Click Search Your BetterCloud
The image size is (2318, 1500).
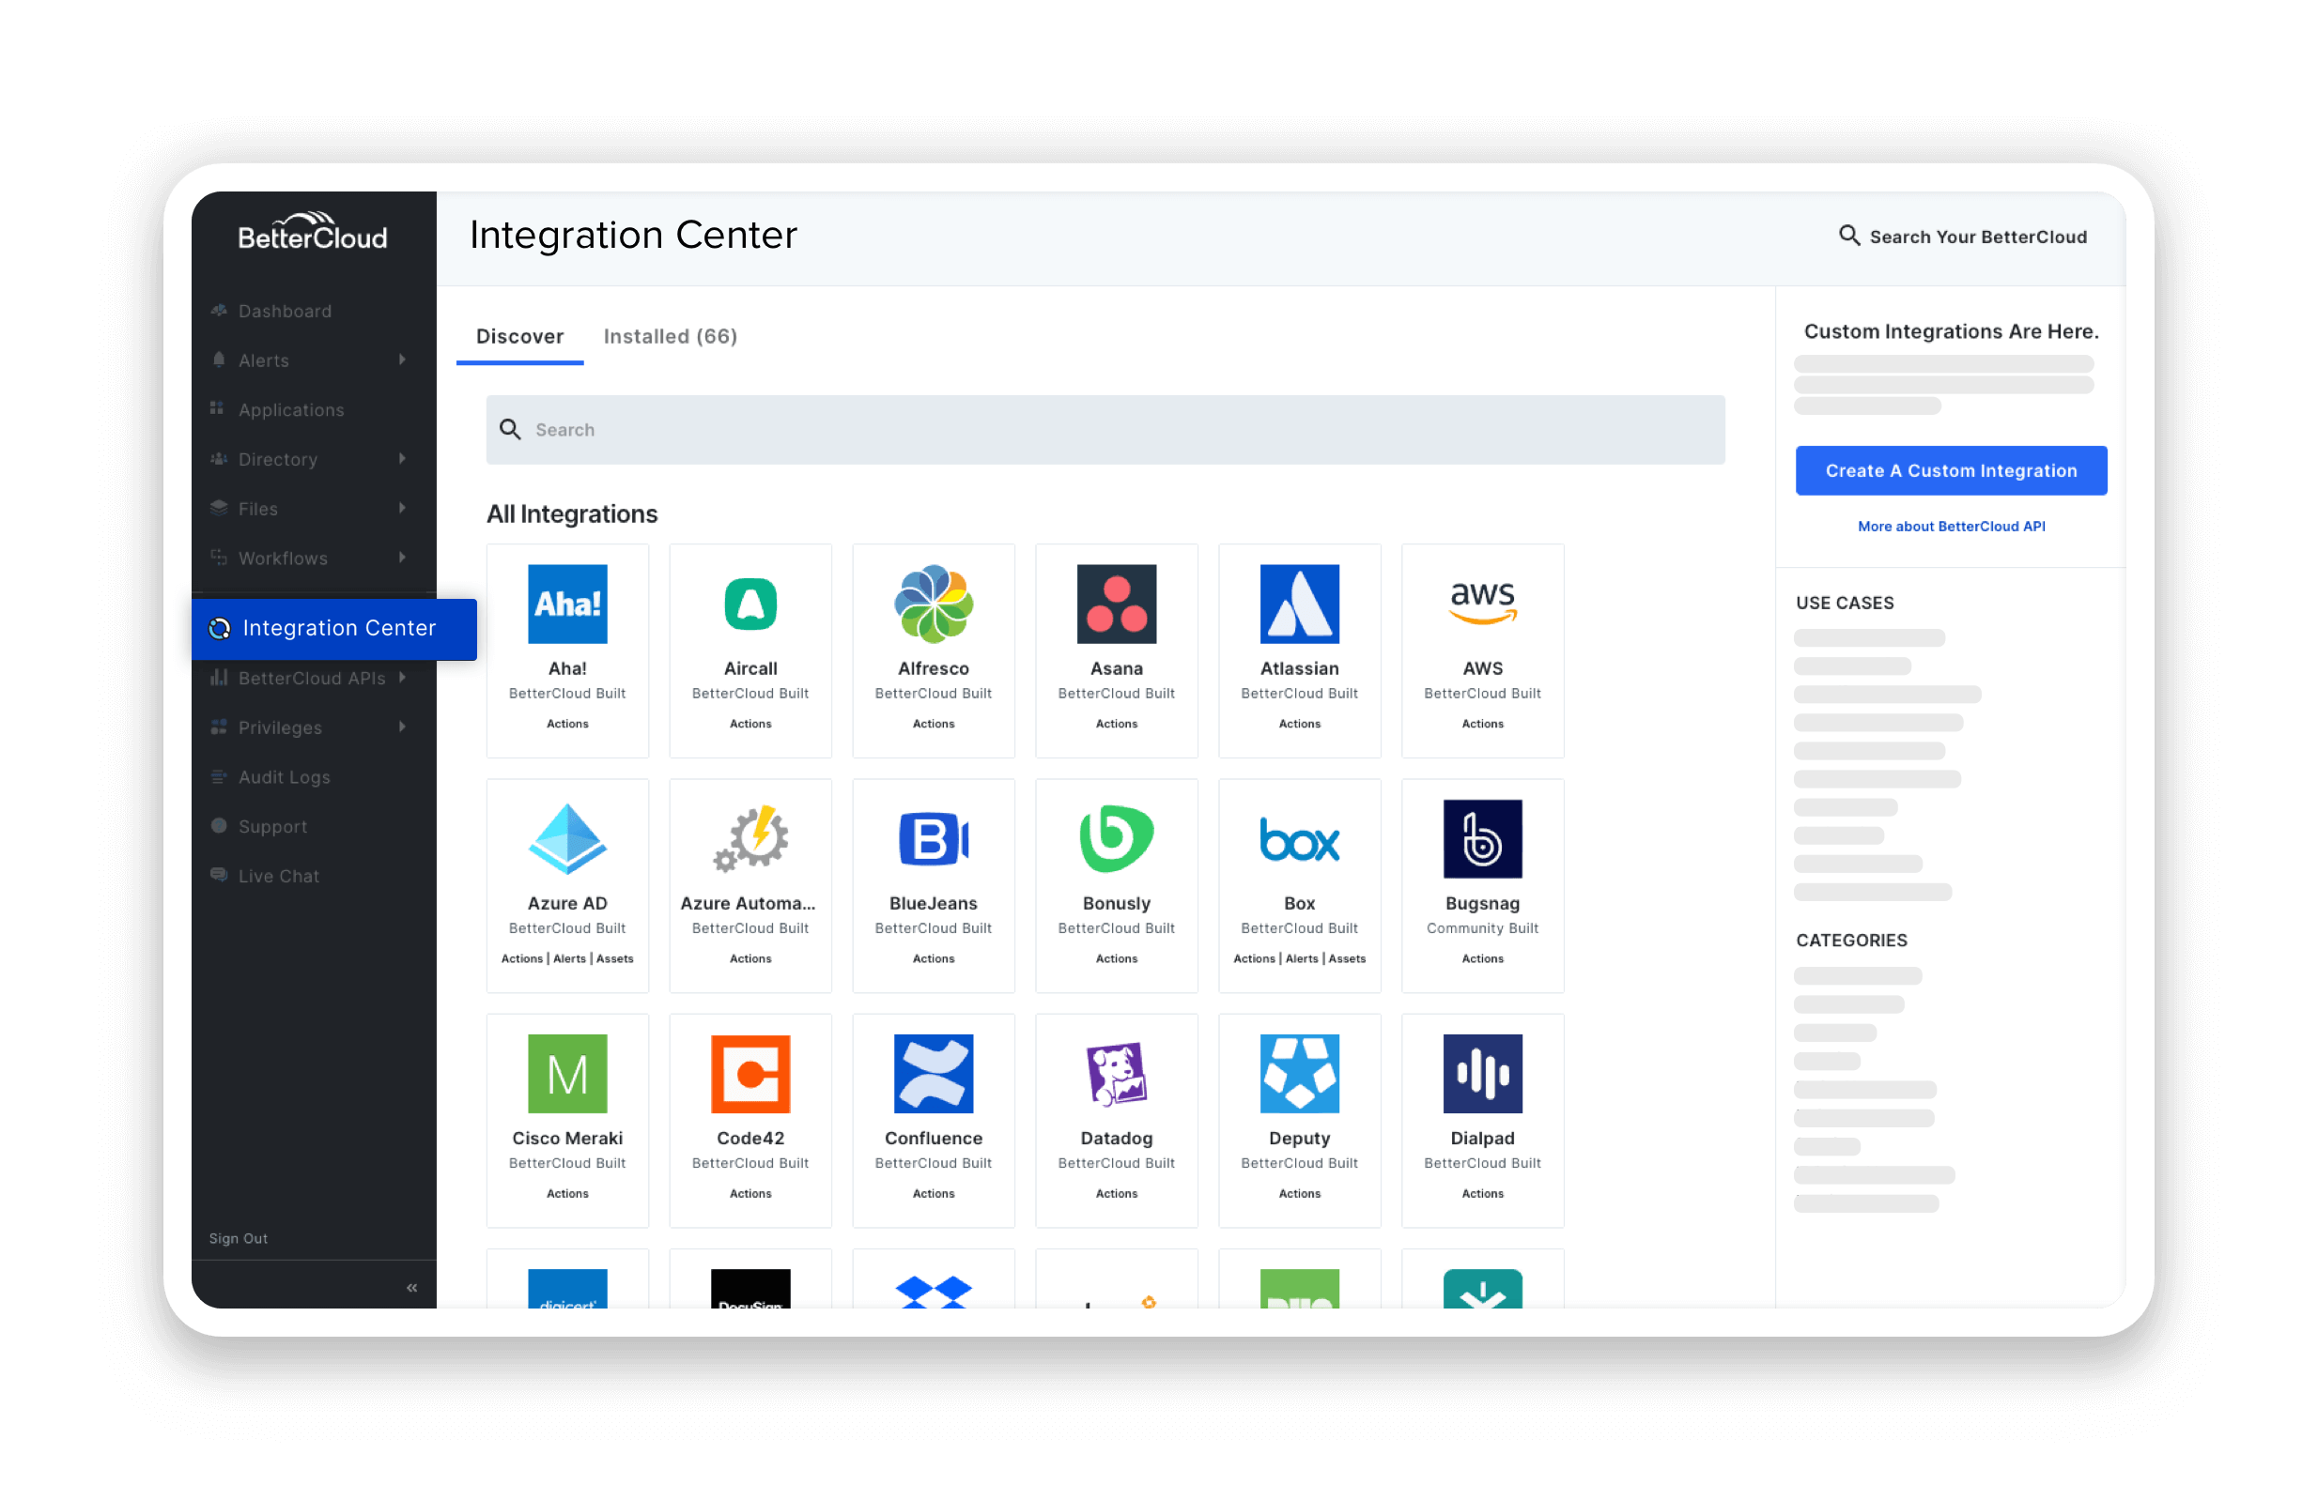pyautogui.click(x=1977, y=237)
